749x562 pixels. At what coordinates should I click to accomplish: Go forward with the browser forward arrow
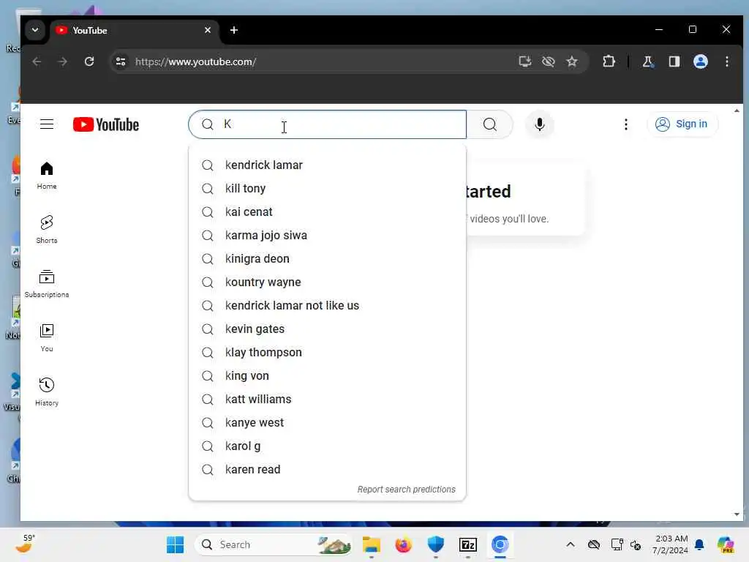click(x=63, y=61)
